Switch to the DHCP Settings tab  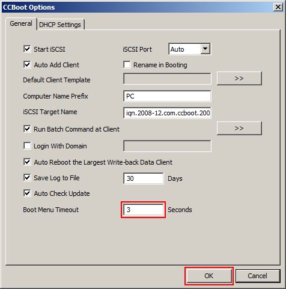coord(60,25)
